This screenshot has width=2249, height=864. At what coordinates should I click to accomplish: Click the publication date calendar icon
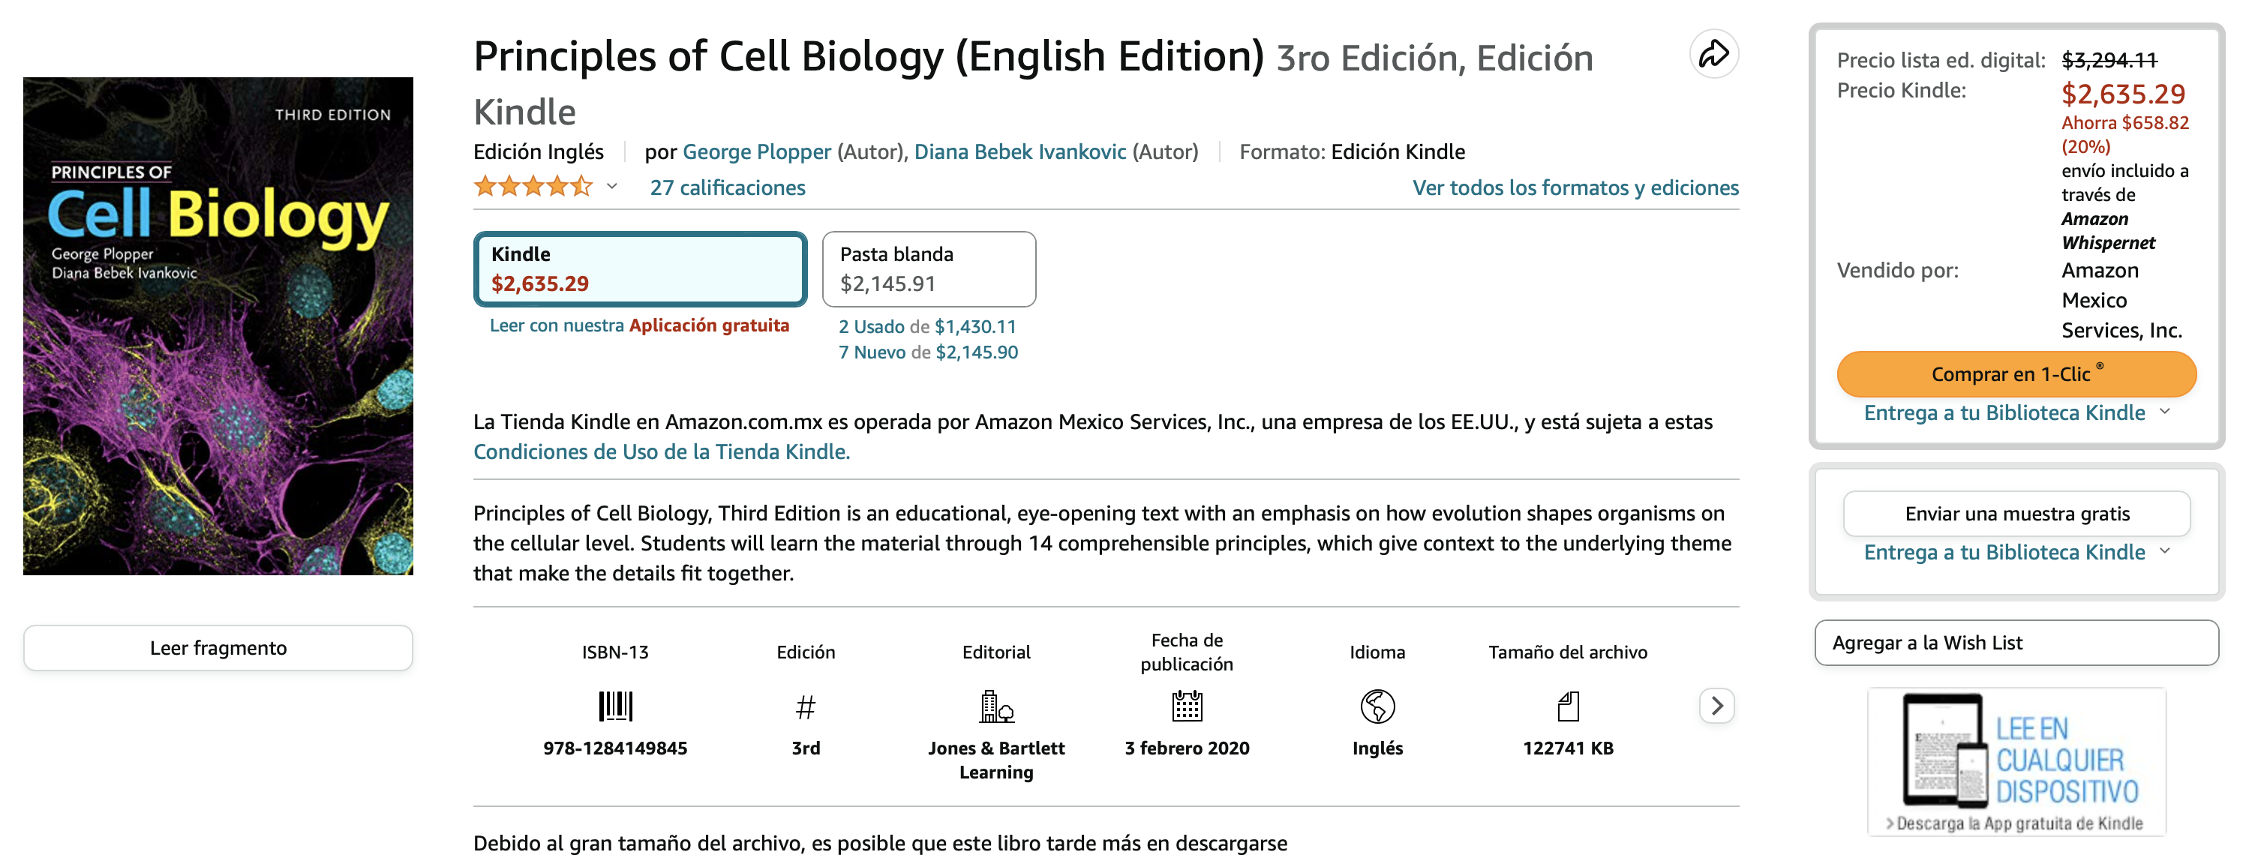tap(1187, 706)
